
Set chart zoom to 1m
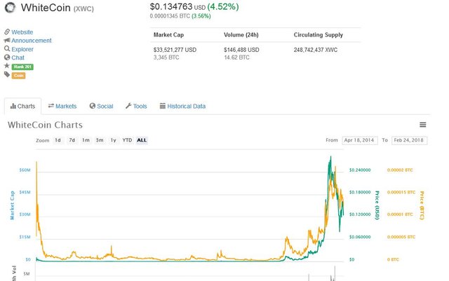(x=86, y=140)
